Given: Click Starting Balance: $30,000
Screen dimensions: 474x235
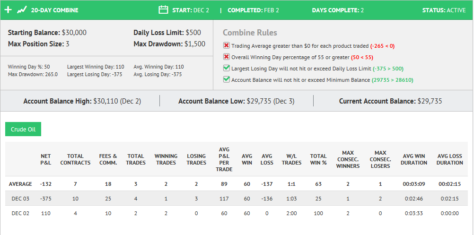Looking at the screenshot, I should point(47,33).
